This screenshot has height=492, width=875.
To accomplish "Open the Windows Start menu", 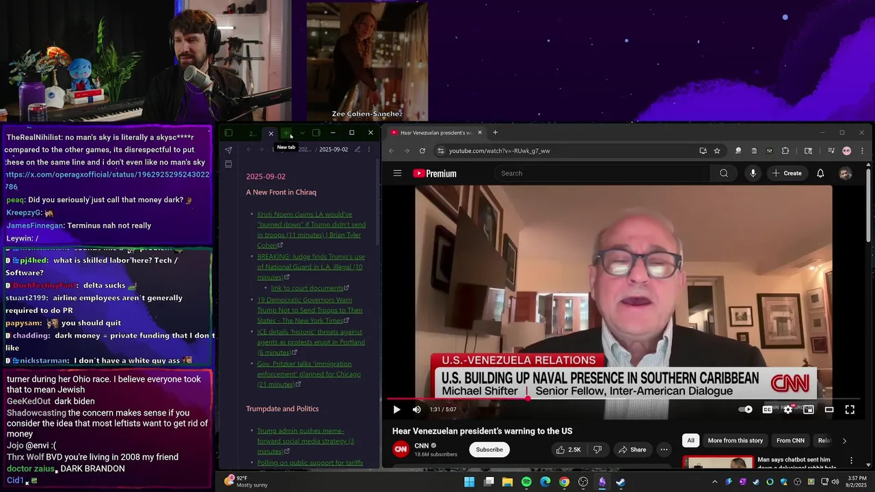I will point(470,482).
